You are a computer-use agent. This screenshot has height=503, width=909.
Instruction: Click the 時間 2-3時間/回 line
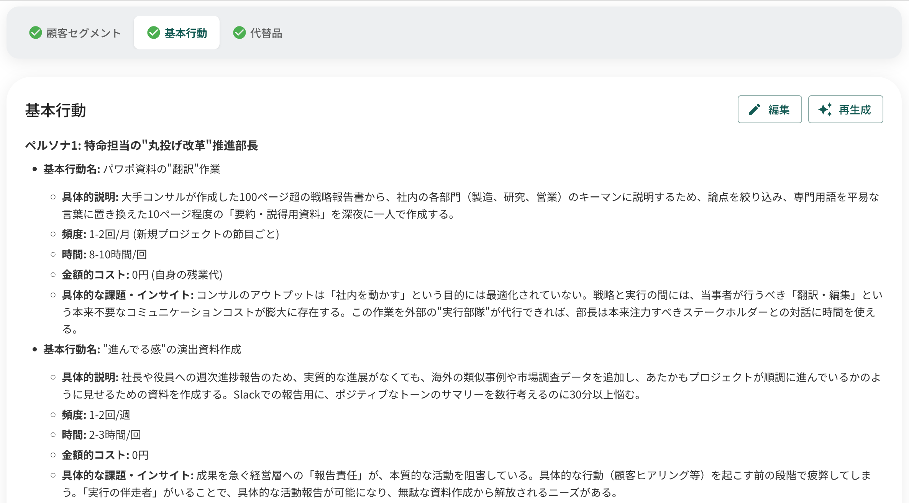[101, 435]
